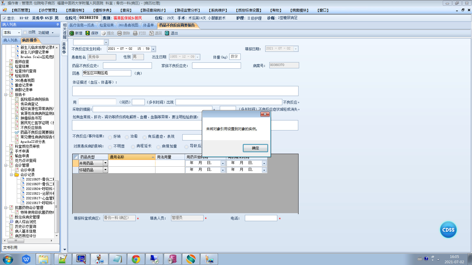
Task: Open Google Chrome from the taskbar
Action: (136, 259)
